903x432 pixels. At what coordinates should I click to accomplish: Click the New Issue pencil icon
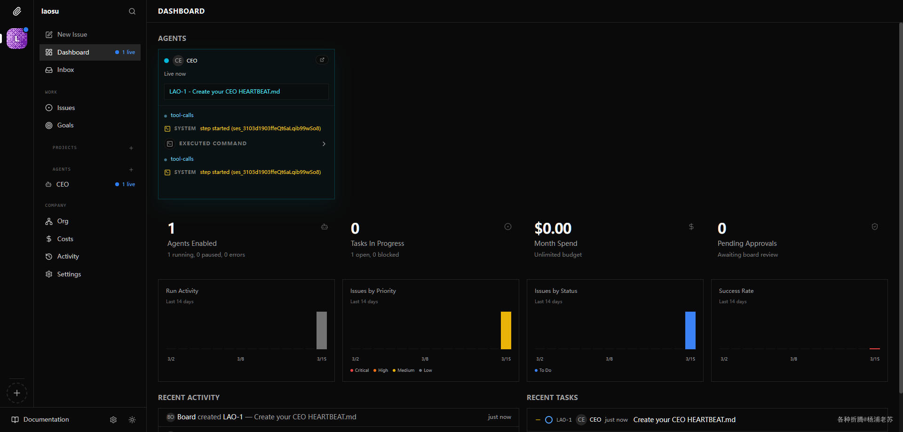tap(49, 35)
